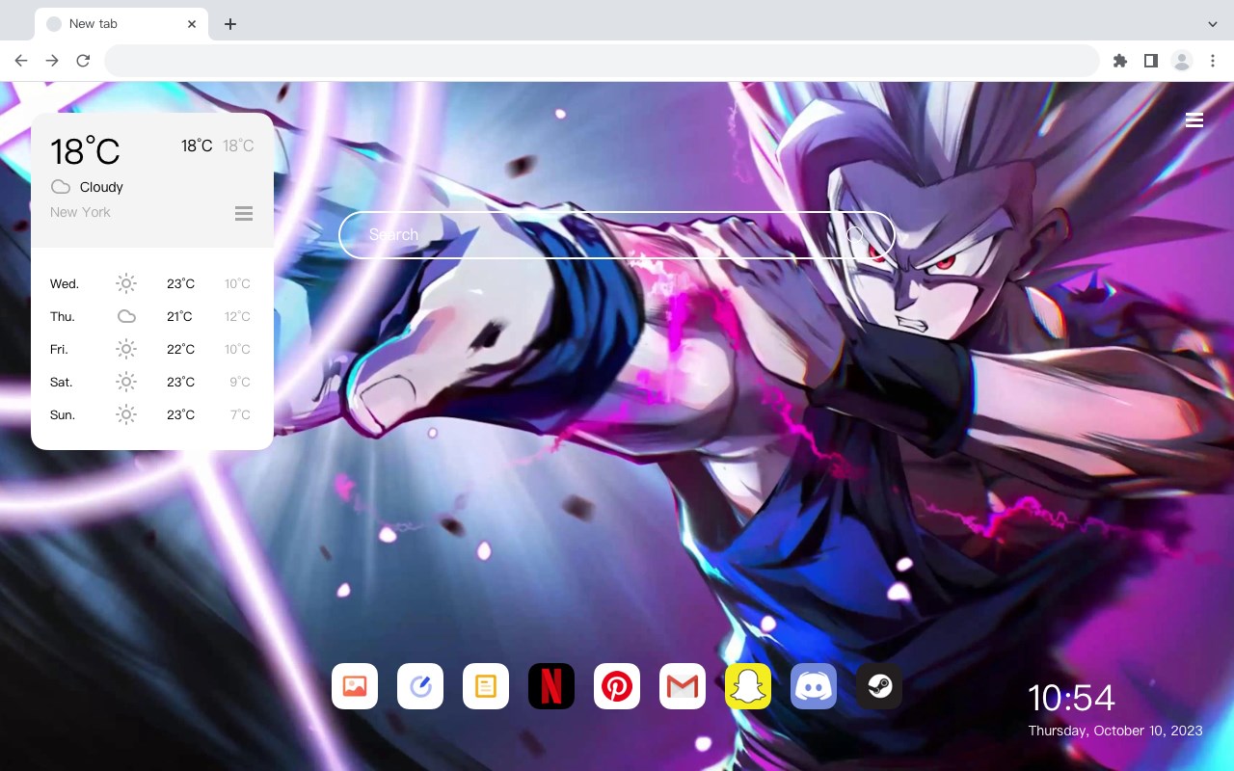Click Sunday's sunny icon
This screenshot has height=771, width=1234.
(x=126, y=414)
